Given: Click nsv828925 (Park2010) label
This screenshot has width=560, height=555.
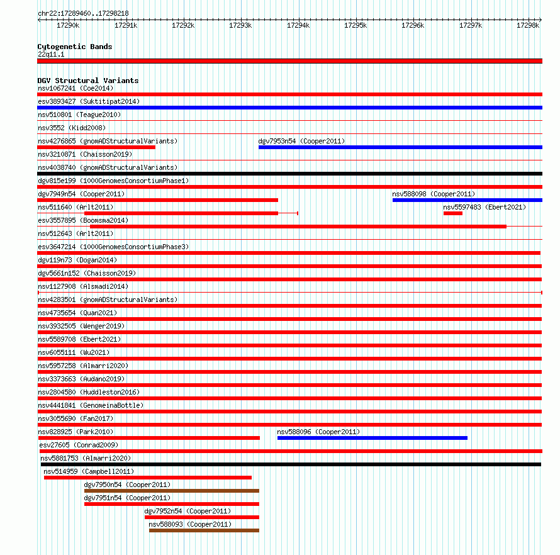Looking at the screenshot, I should [x=76, y=432].
